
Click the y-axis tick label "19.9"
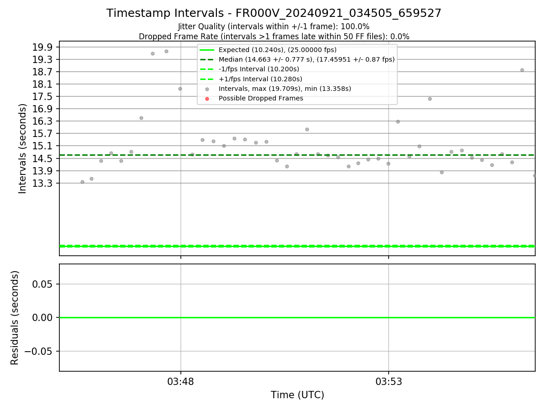click(x=42, y=47)
